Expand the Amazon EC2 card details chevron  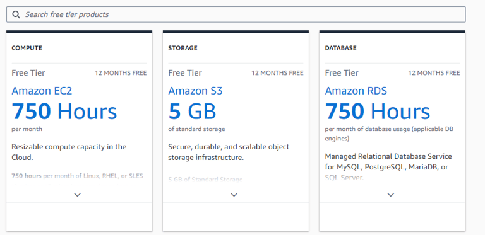[77, 195]
